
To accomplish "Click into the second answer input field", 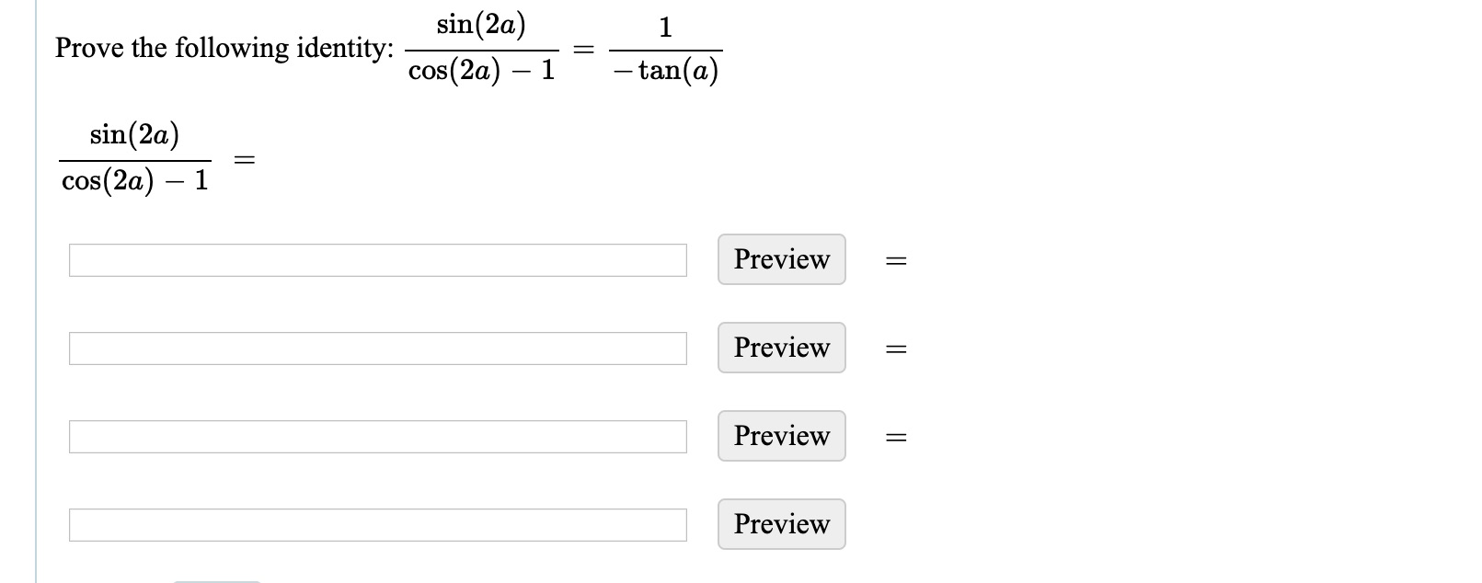I will point(377,349).
